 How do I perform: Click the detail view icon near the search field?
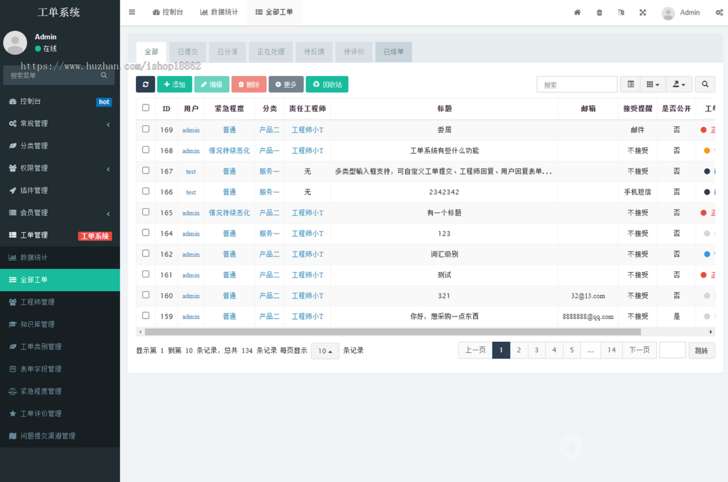[630, 84]
